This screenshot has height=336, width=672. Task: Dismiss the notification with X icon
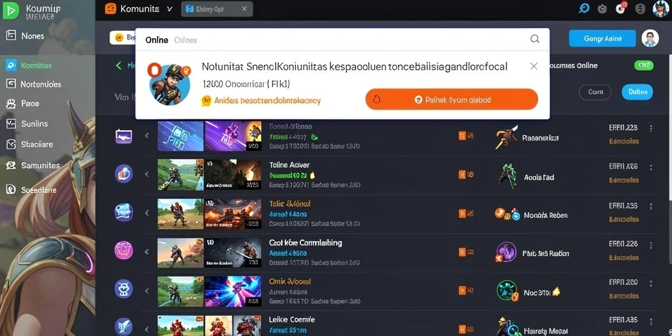(534, 66)
